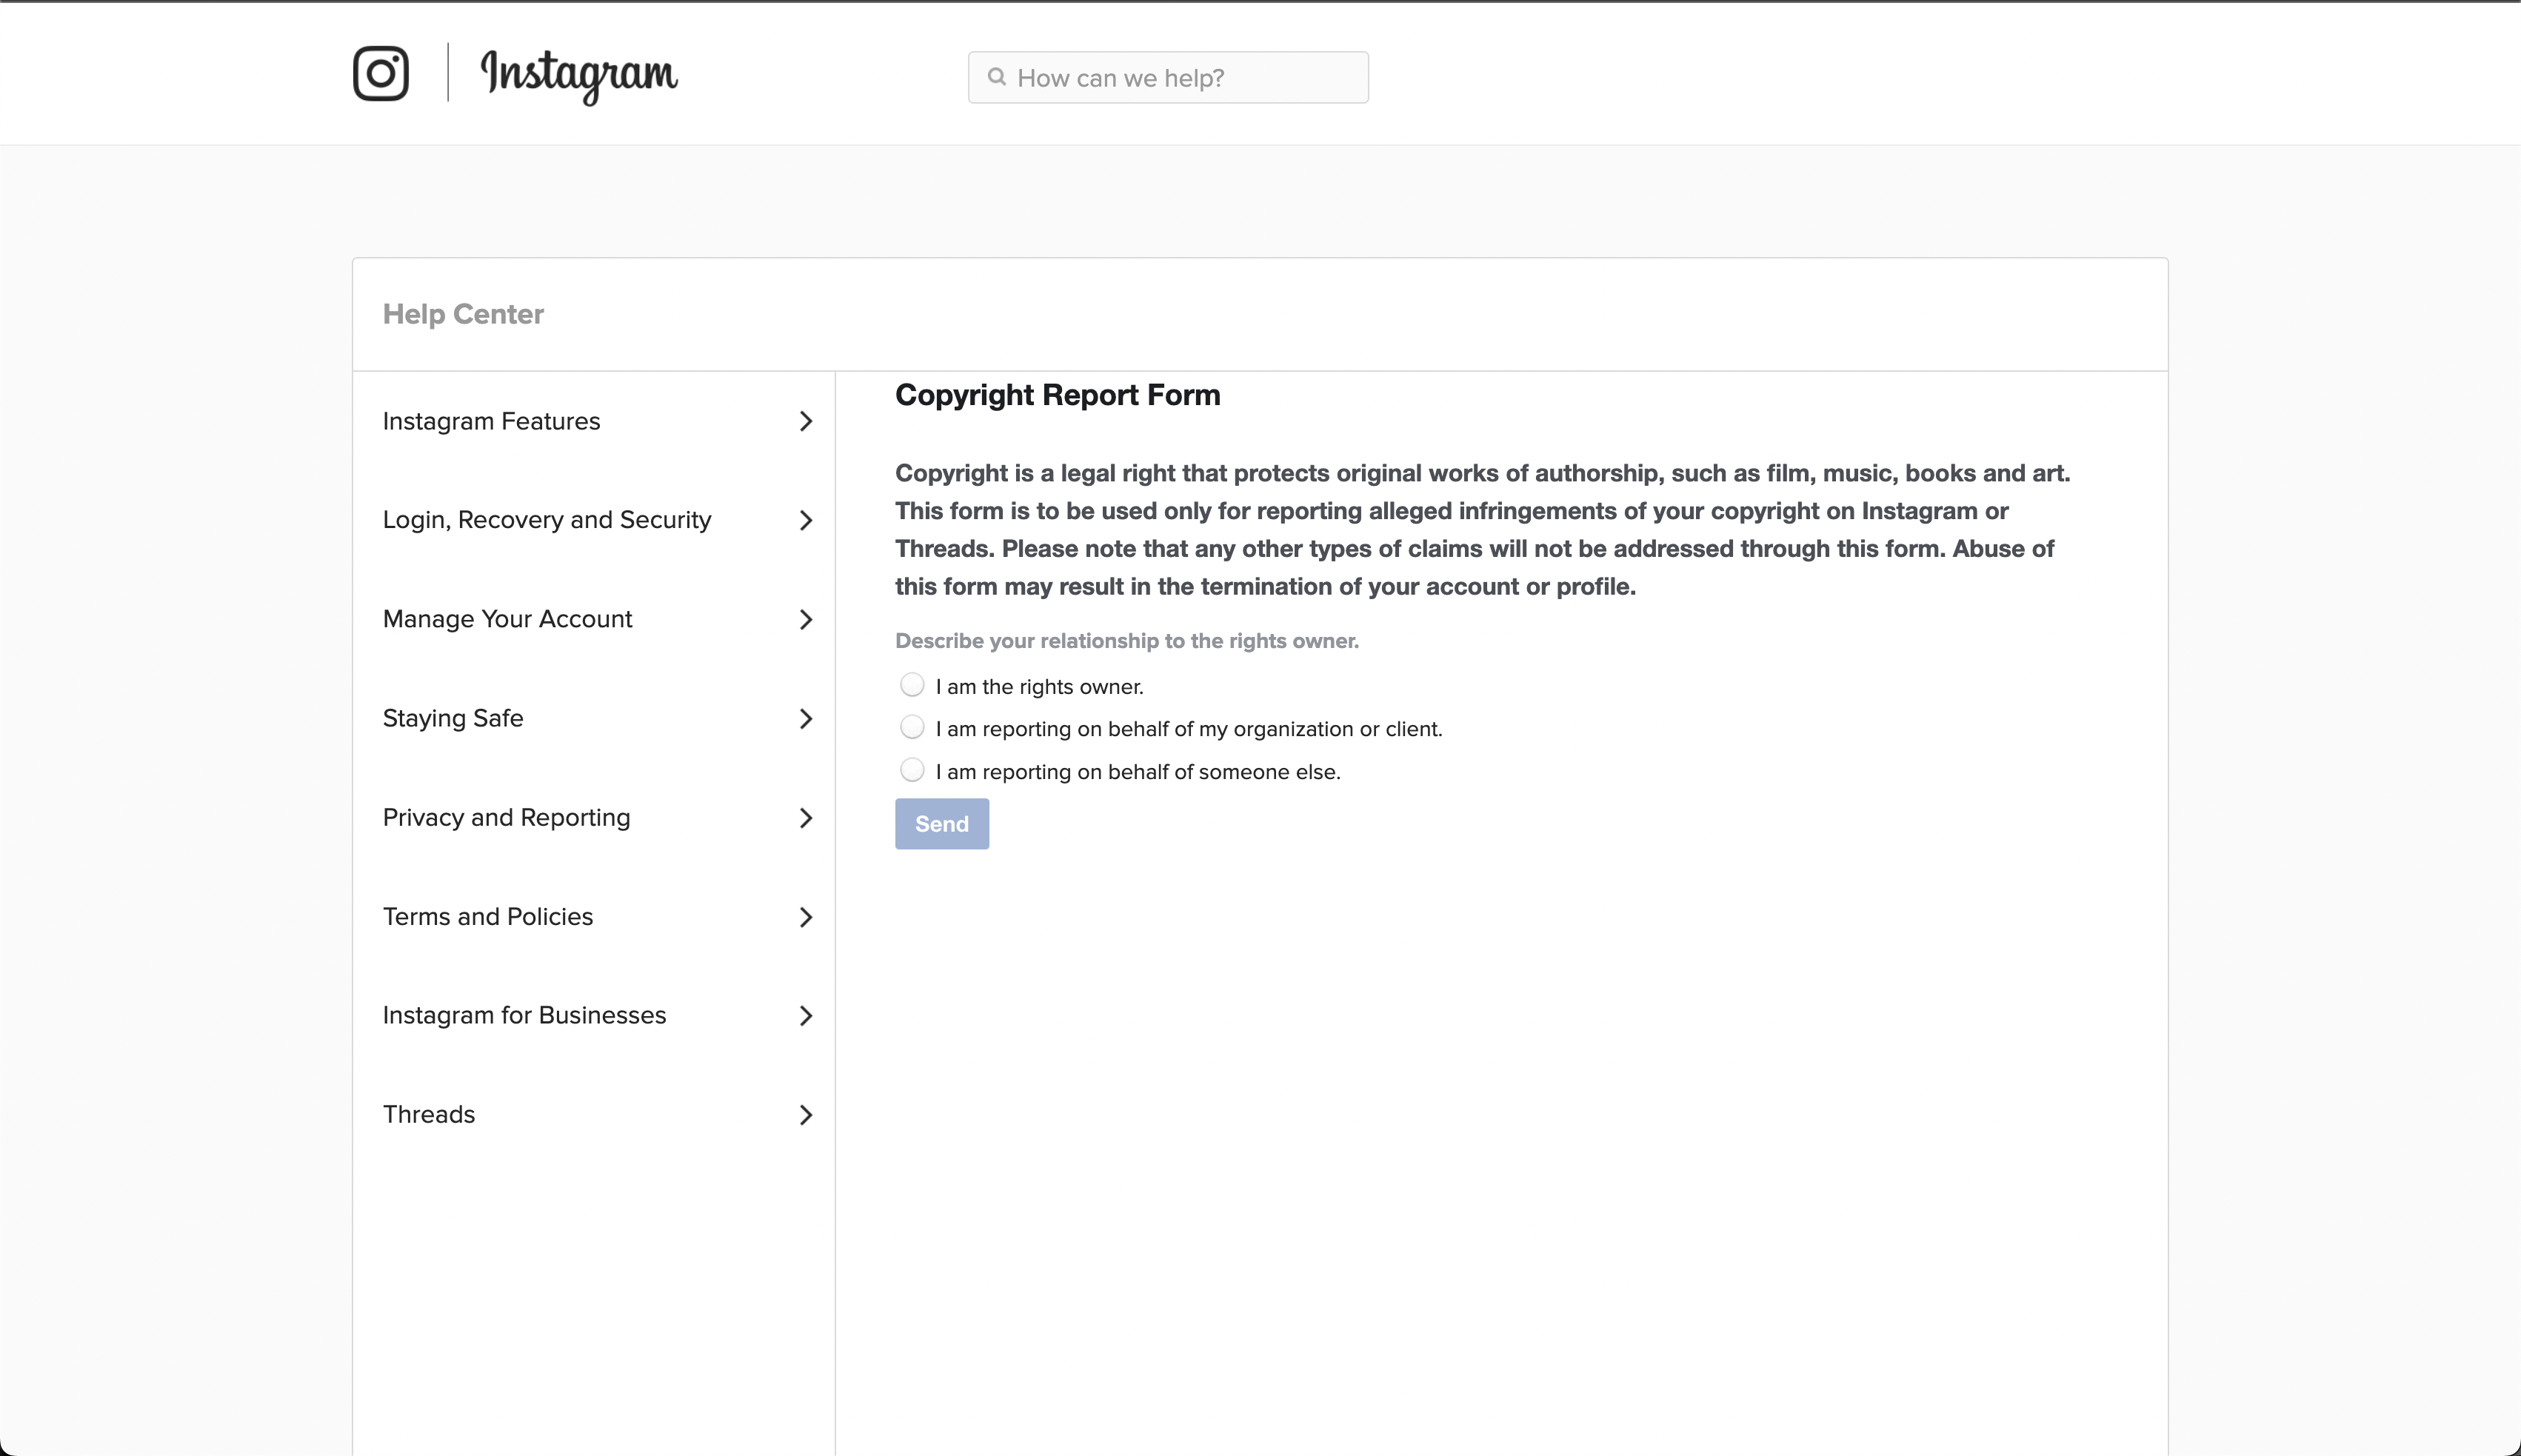Choose reporting on behalf of someone else
Image resolution: width=2521 pixels, height=1456 pixels.
coord(912,770)
